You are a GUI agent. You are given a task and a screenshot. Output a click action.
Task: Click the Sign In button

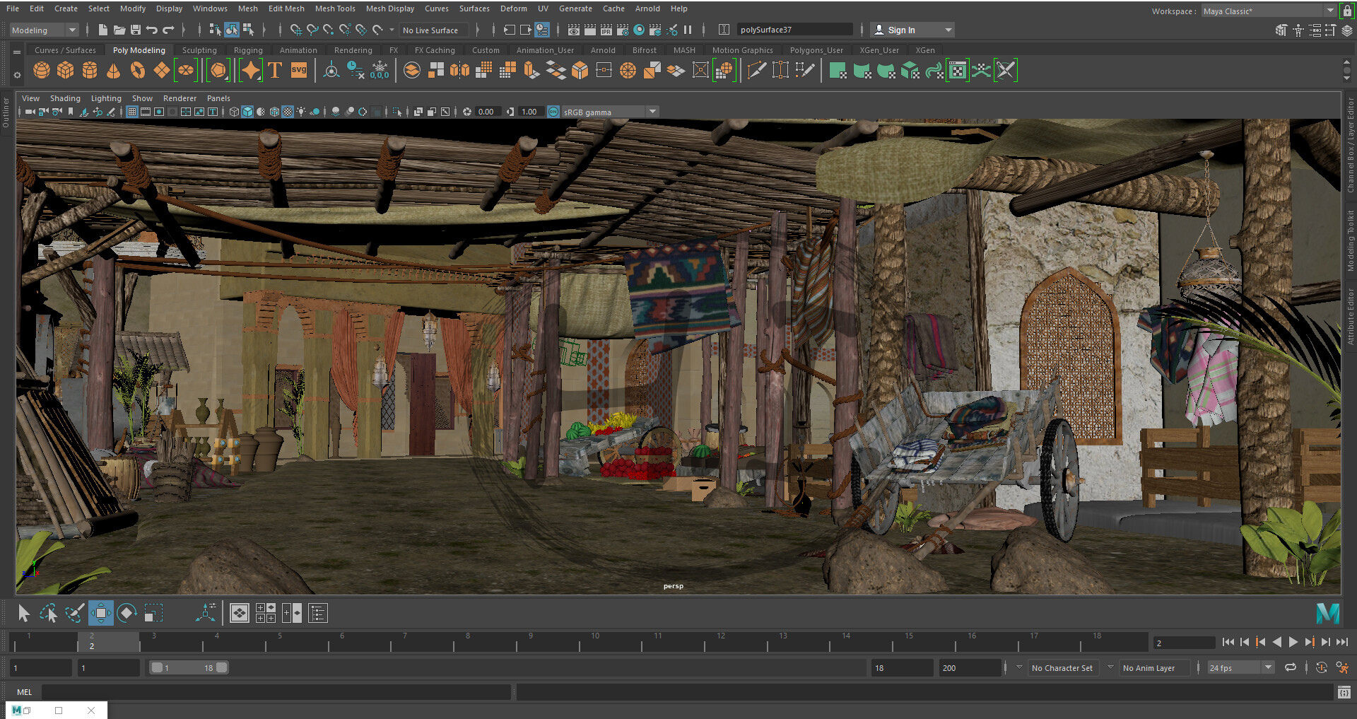900,30
